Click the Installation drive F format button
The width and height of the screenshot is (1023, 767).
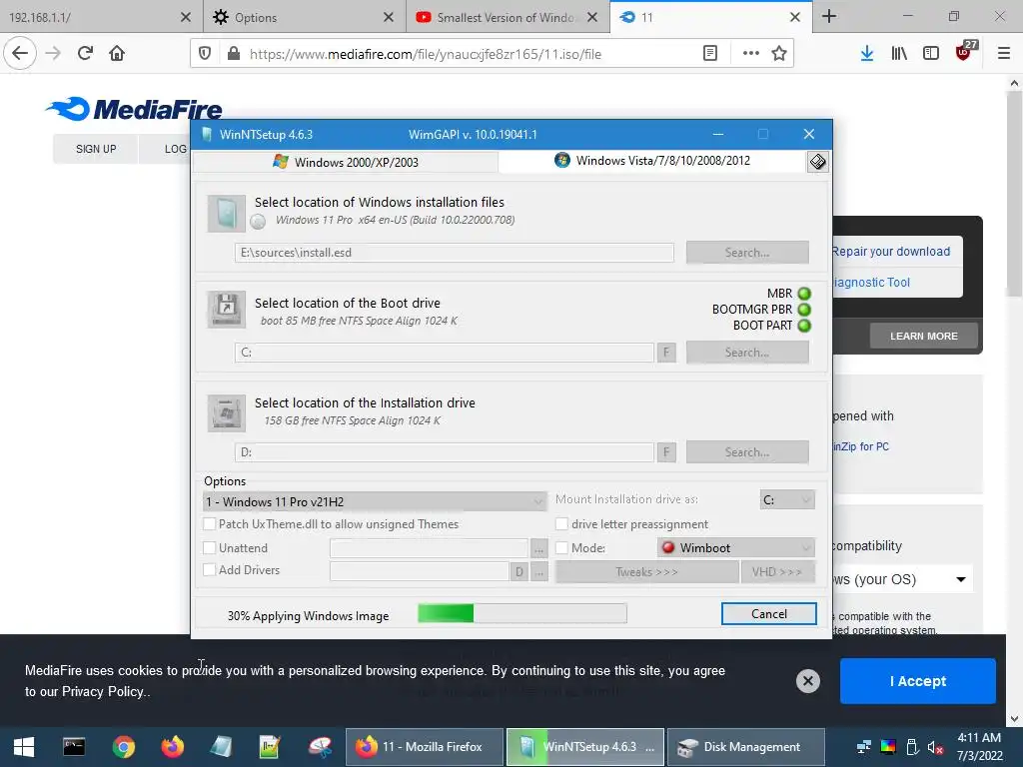pos(666,452)
